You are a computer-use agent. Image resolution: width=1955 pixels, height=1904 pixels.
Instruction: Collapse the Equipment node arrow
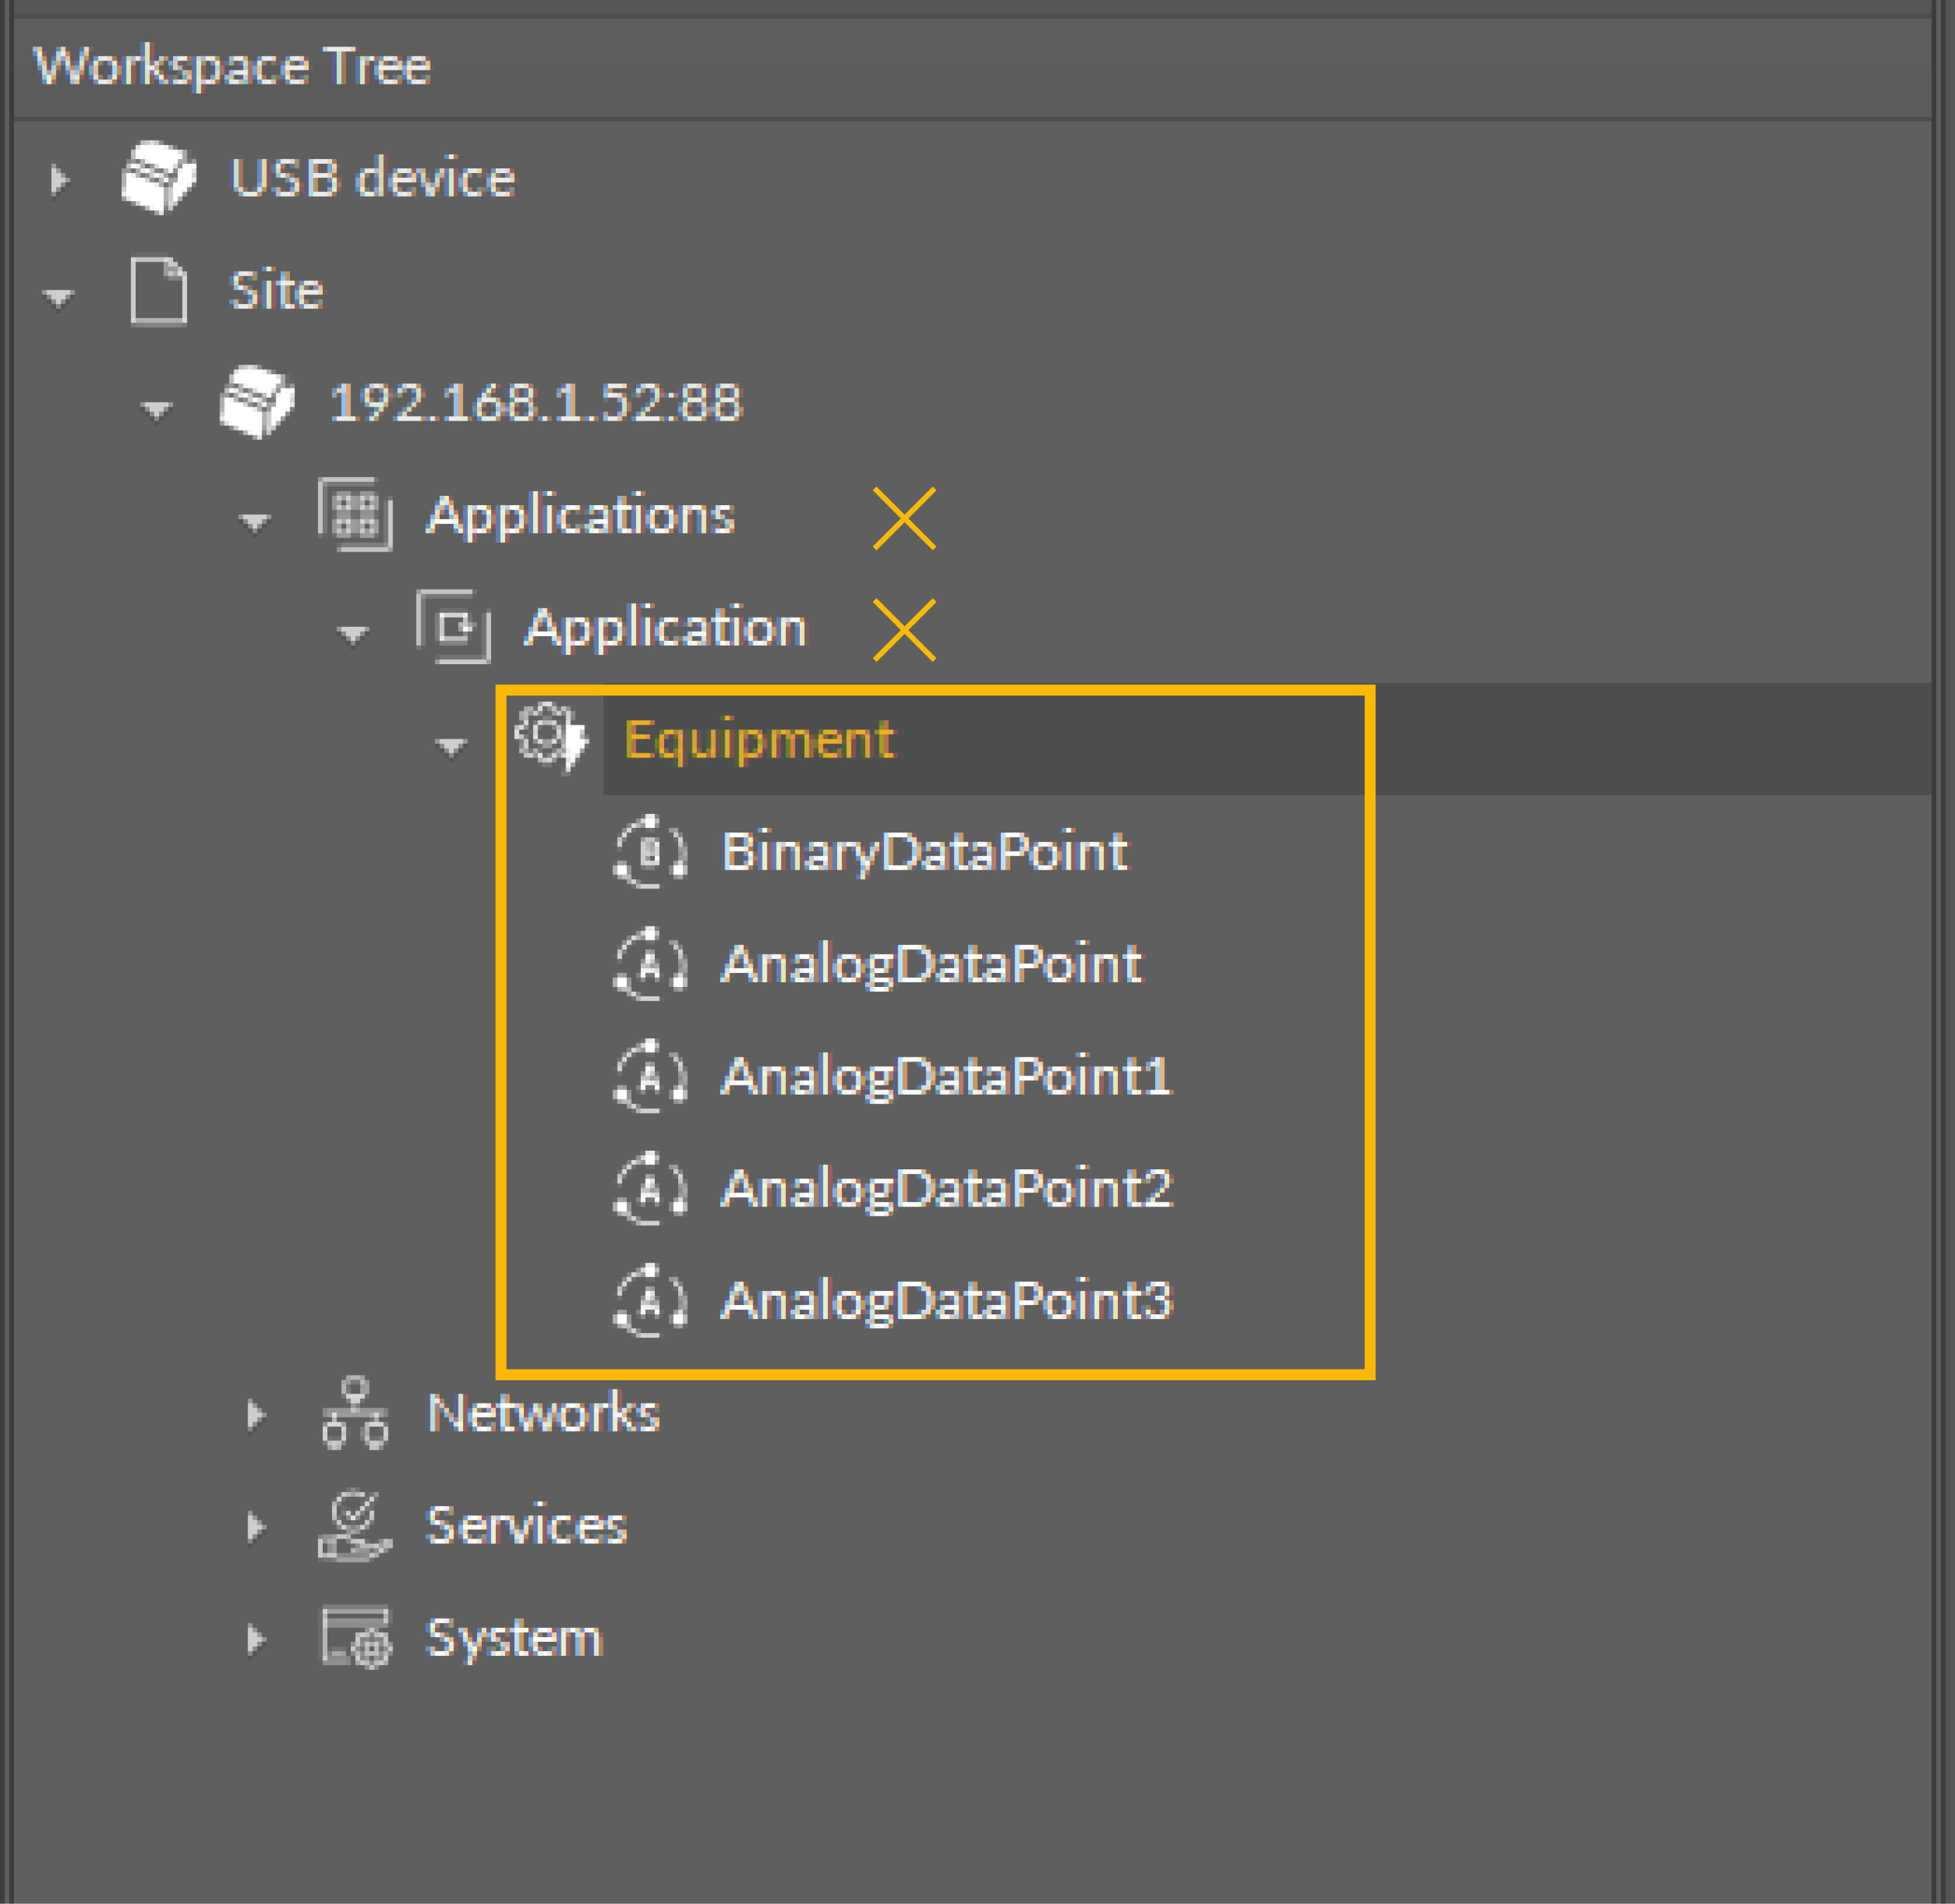[451, 745]
